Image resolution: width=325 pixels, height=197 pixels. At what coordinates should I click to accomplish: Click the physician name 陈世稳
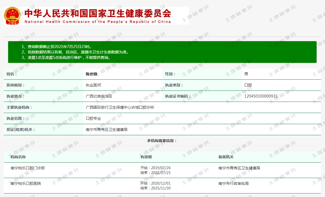coord(91,74)
